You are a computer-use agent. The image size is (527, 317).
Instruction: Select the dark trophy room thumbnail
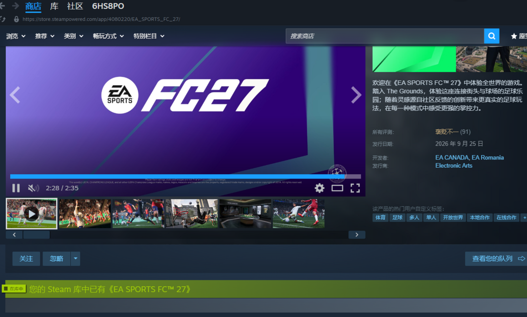pos(245,214)
